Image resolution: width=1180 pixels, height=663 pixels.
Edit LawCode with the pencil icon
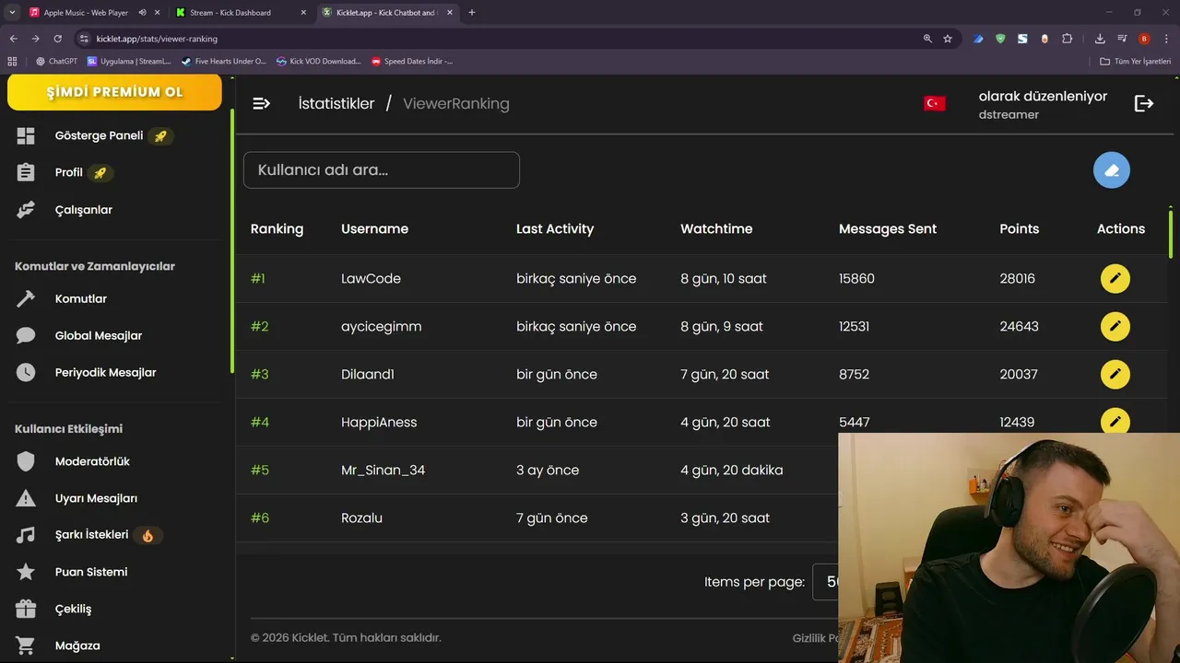pos(1115,278)
